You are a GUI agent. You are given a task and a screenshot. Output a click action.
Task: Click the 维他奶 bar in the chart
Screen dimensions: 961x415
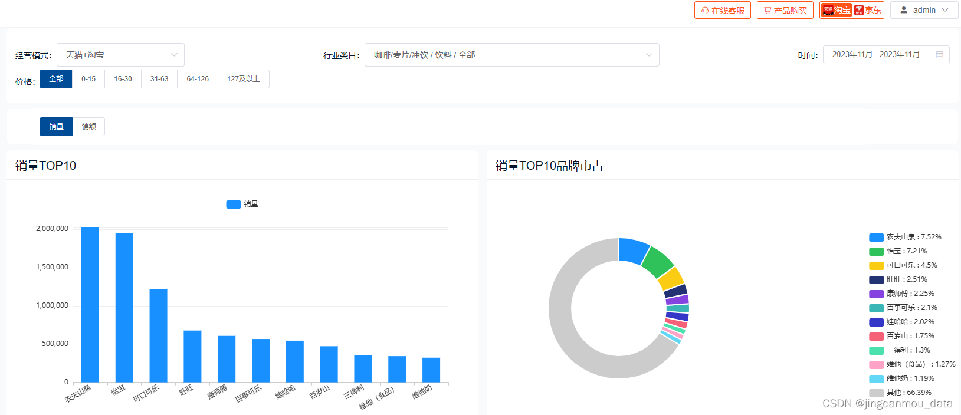click(431, 370)
